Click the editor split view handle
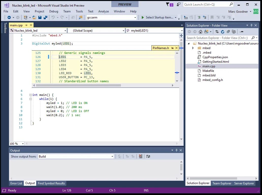This screenshot has height=195, width=262. (x=181, y=35)
